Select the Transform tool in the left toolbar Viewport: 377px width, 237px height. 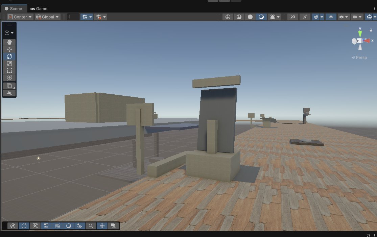coord(9,77)
